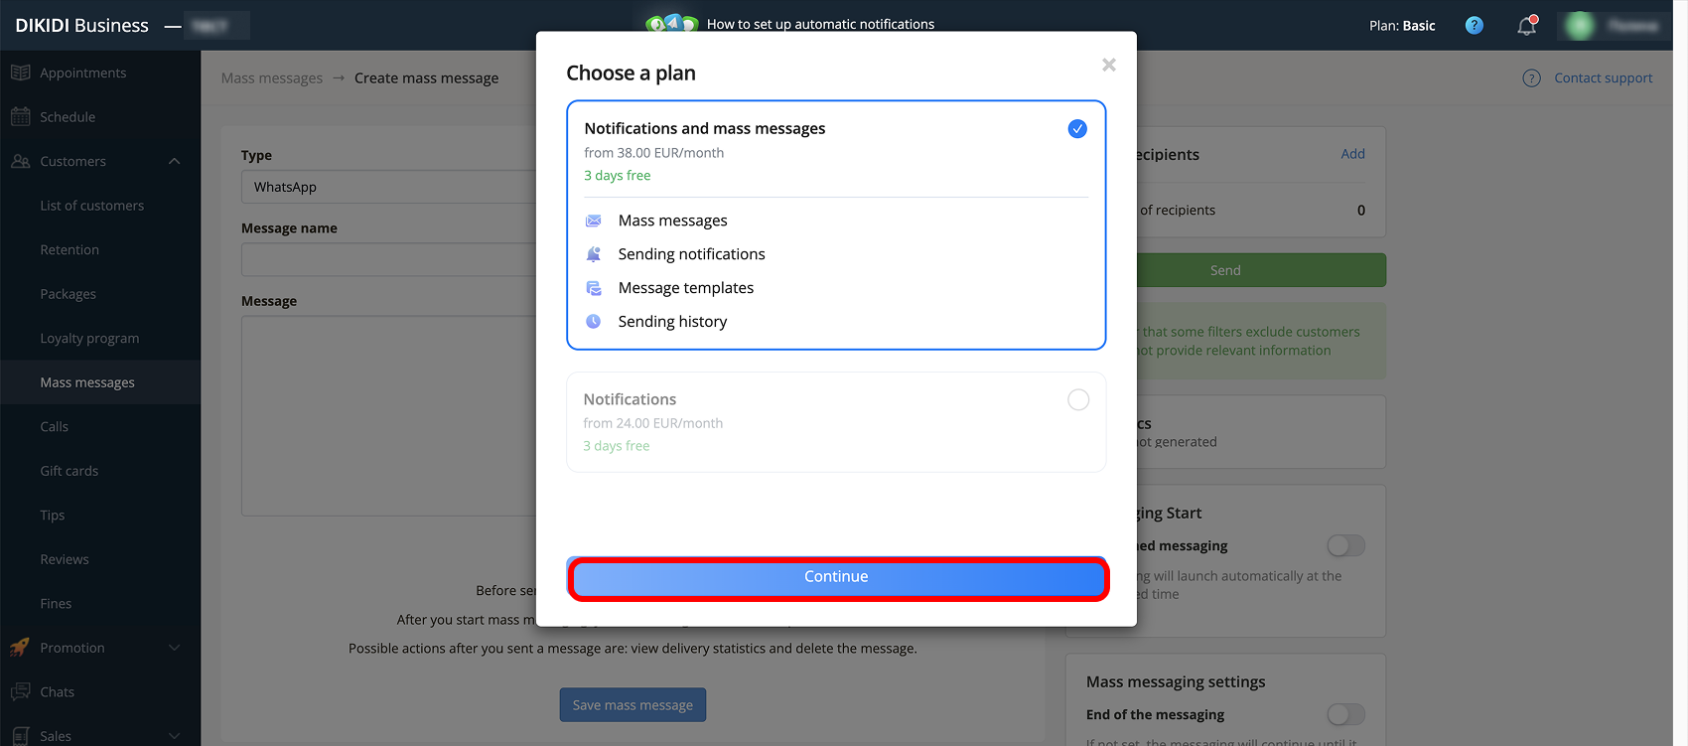The image size is (1688, 746).
Task: Select the Notifications plan radio button
Action: (x=1078, y=400)
